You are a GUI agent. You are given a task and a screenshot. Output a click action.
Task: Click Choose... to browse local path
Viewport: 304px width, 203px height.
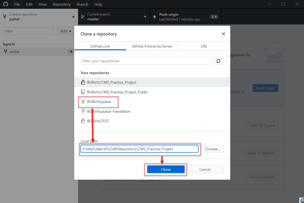tap(213, 149)
